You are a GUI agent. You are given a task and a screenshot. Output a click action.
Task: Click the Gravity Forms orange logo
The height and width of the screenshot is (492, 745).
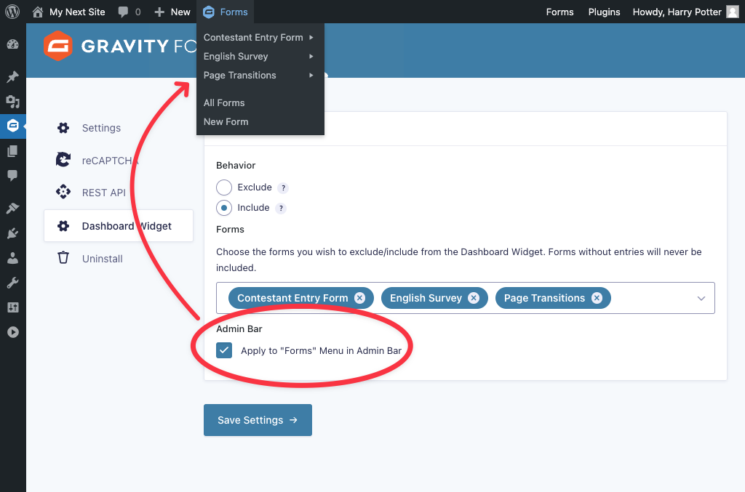coord(58,46)
